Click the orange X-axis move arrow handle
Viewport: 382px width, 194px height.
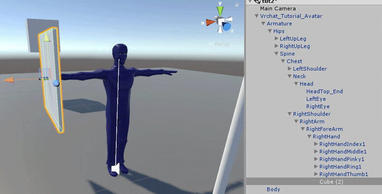8,80
